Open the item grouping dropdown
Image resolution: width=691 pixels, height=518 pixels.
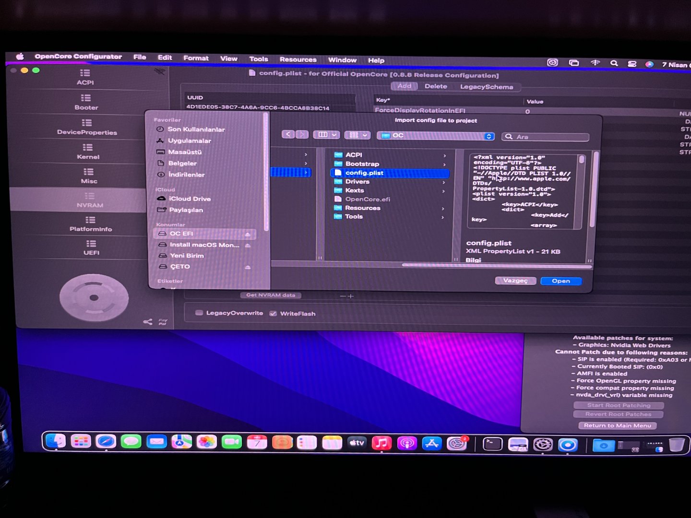[x=357, y=135]
